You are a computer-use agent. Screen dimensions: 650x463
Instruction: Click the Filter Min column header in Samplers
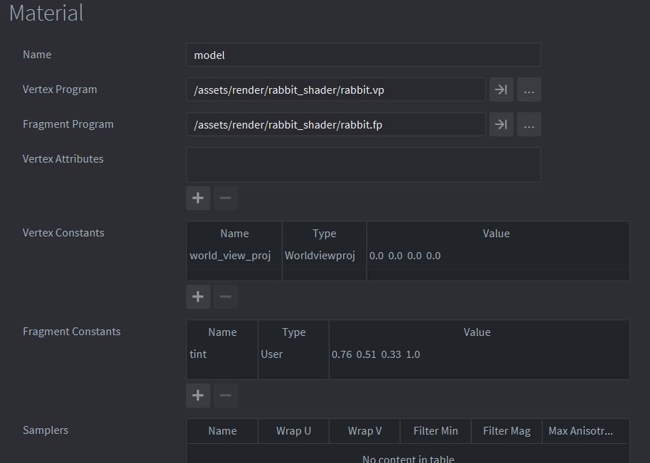pyautogui.click(x=435, y=431)
